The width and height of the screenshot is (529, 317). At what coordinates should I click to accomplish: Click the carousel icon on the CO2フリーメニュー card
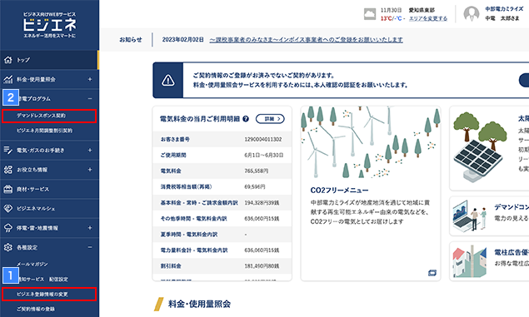click(x=432, y=273)
